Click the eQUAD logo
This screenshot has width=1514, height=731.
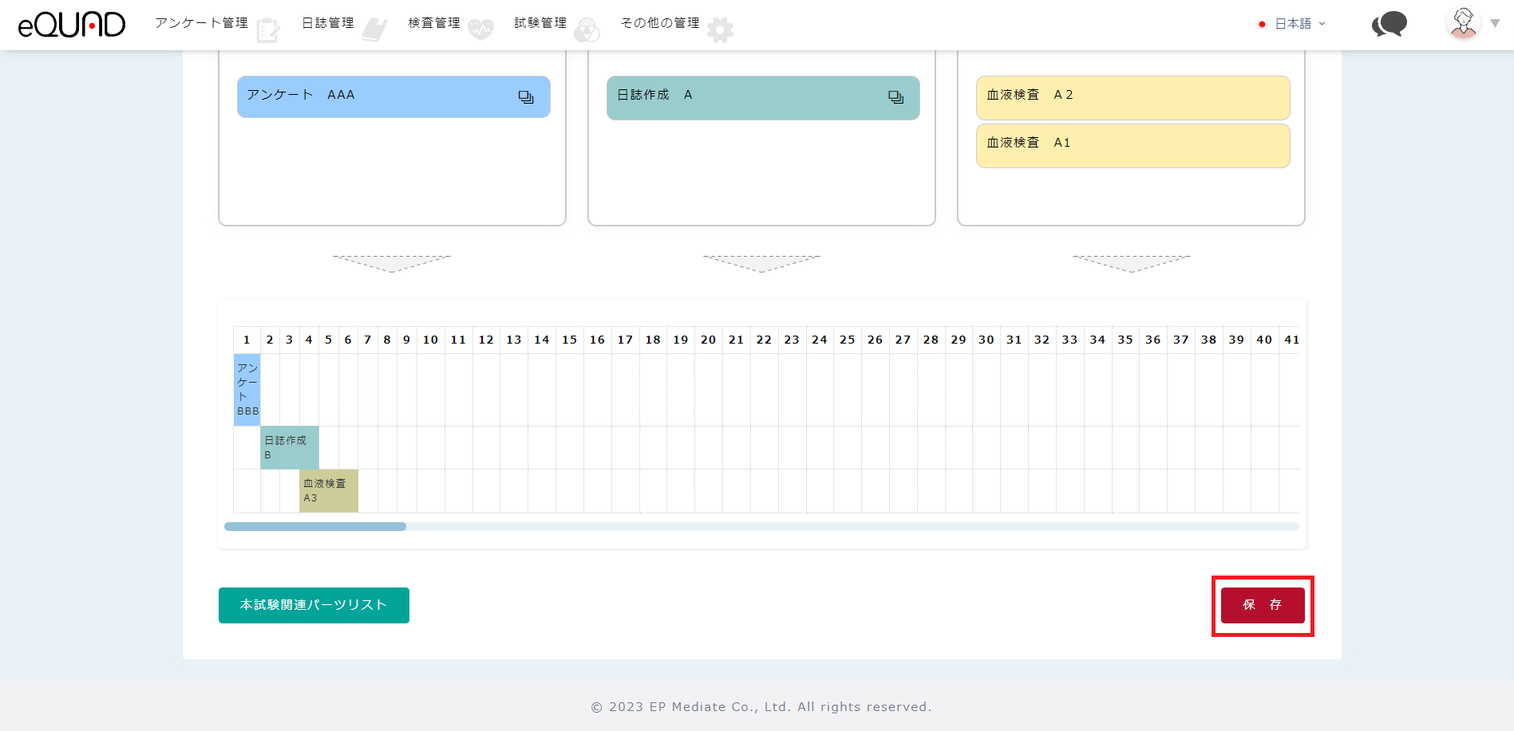click(x=72, y=25)
